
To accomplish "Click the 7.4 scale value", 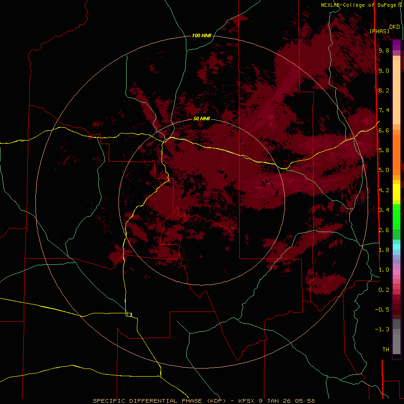I will [x=384, y=110].
